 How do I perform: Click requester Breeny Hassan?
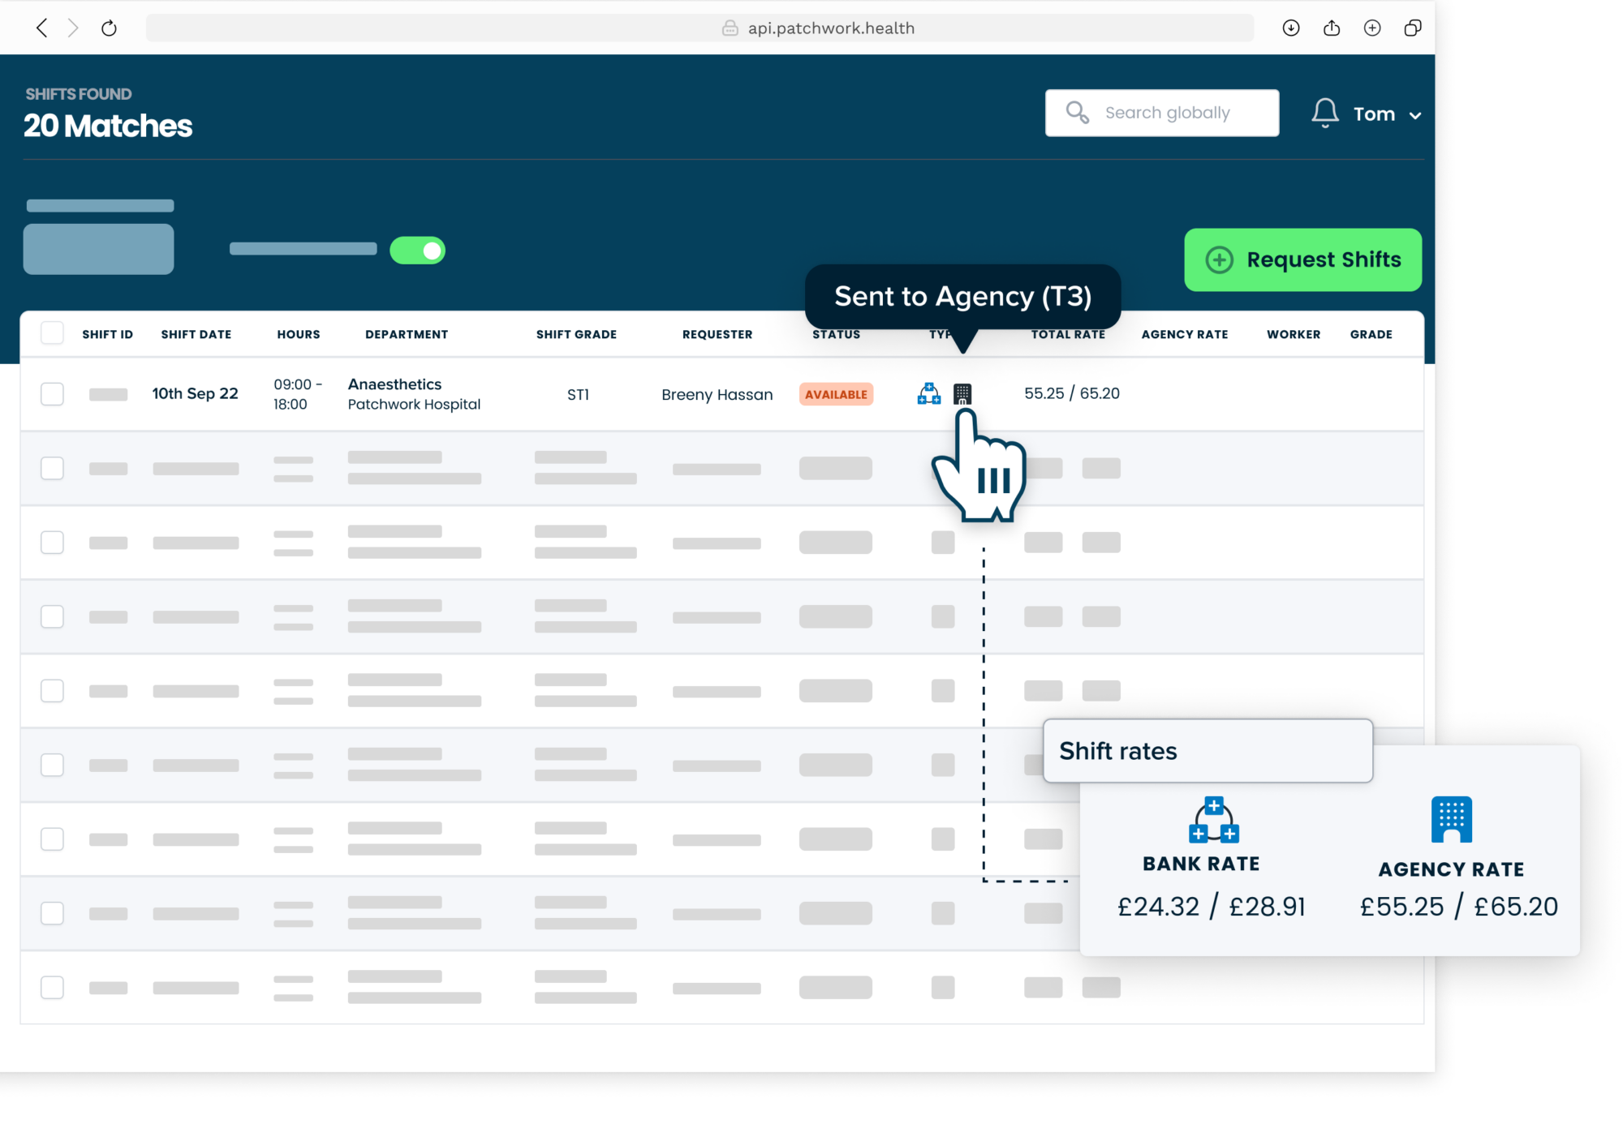tap(717, 394)
